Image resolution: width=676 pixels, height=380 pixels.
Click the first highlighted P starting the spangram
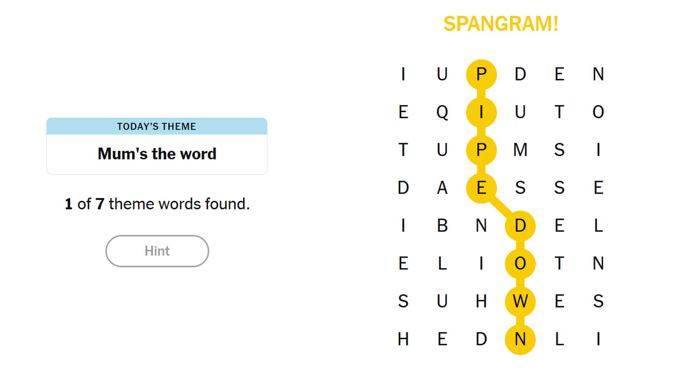tap(481, 74)
